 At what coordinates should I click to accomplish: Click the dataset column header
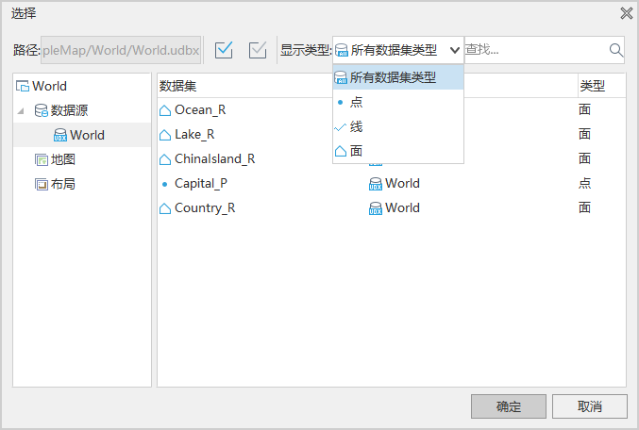tap(177, 86)
